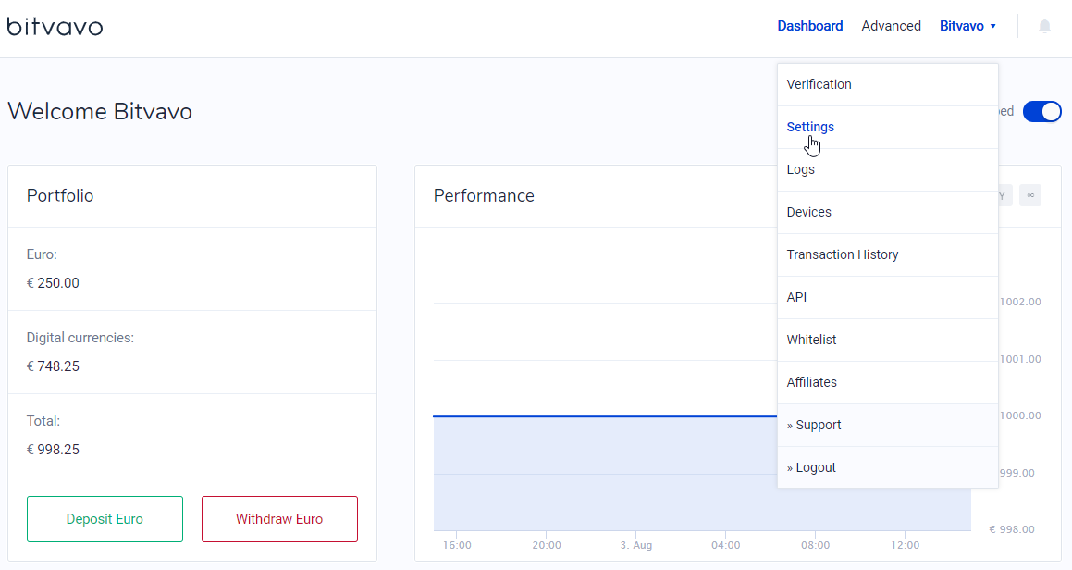The width and height of the screenshot is (1072, 570).
Task: Switch off the blue toggle switch
Action: pyautogui.click(x=1042, y=112)
